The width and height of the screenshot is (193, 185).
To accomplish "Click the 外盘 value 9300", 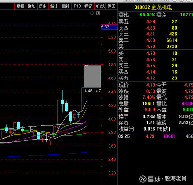I will click(150, 110).
